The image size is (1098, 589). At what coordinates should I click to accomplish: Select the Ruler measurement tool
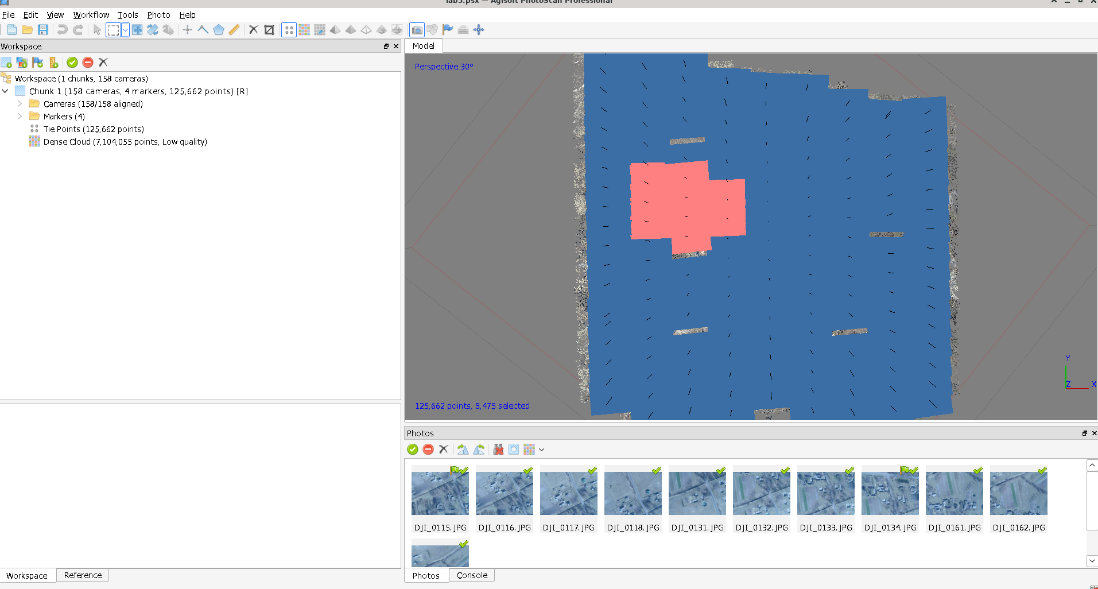point(234,30)
